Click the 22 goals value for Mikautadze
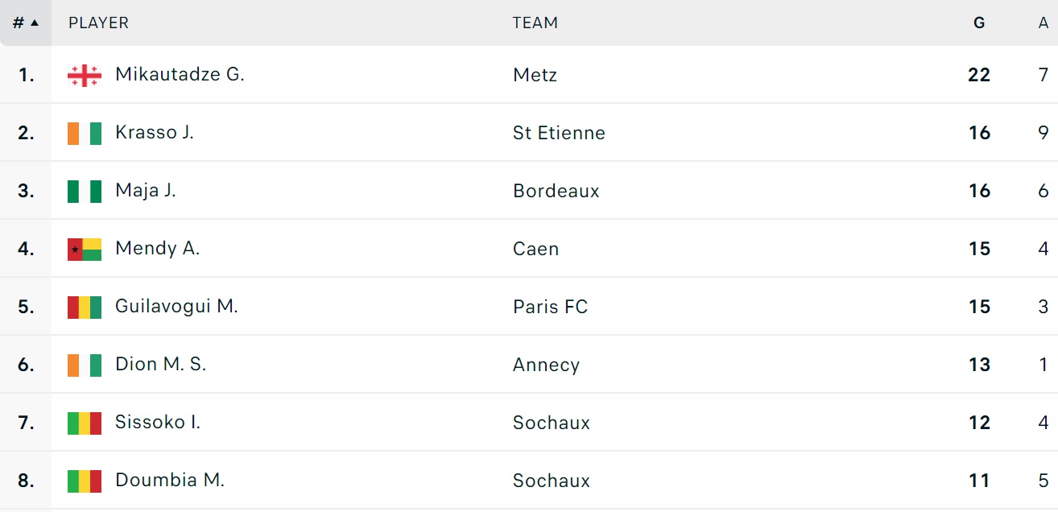1058x512 pixels. pyautogui.click(x=979, y=75)
